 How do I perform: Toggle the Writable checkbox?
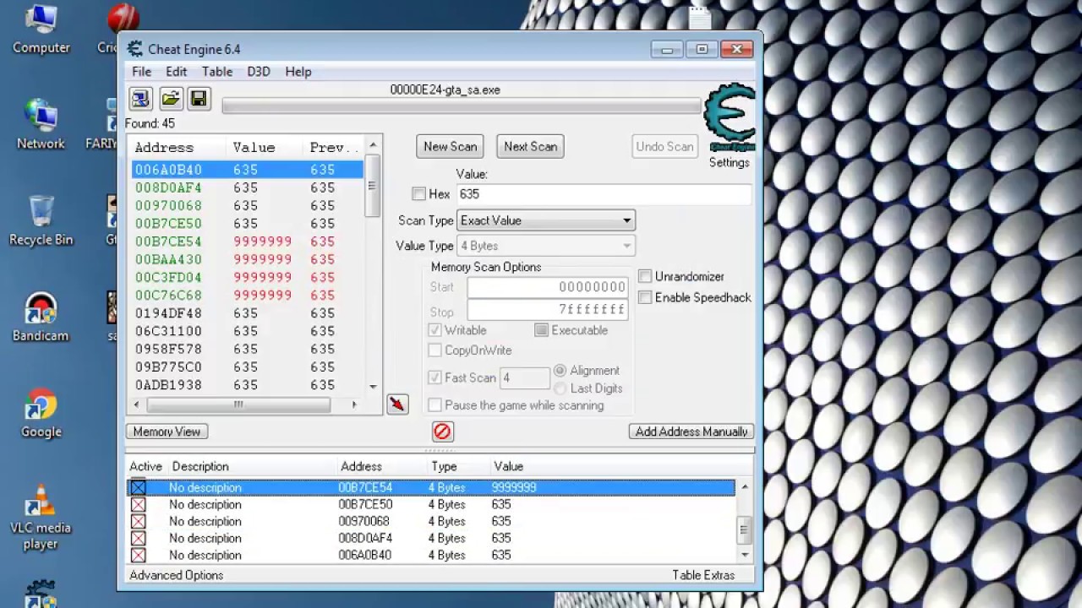click(434, 330)
